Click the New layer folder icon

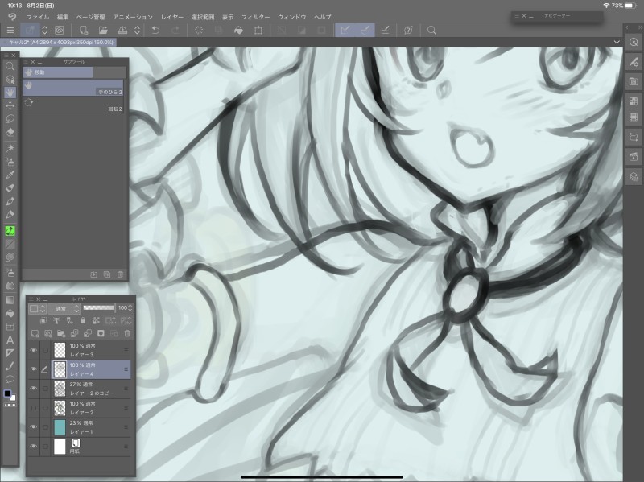(61, 333)
